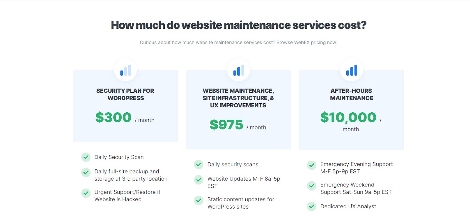Click the checkmark next to Daily Security Scan
Screen dimensions: 470x220
coord(86,157)
